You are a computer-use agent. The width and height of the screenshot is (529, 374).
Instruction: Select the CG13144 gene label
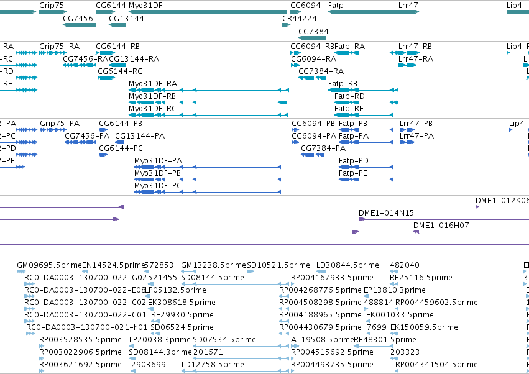point(126,18)
